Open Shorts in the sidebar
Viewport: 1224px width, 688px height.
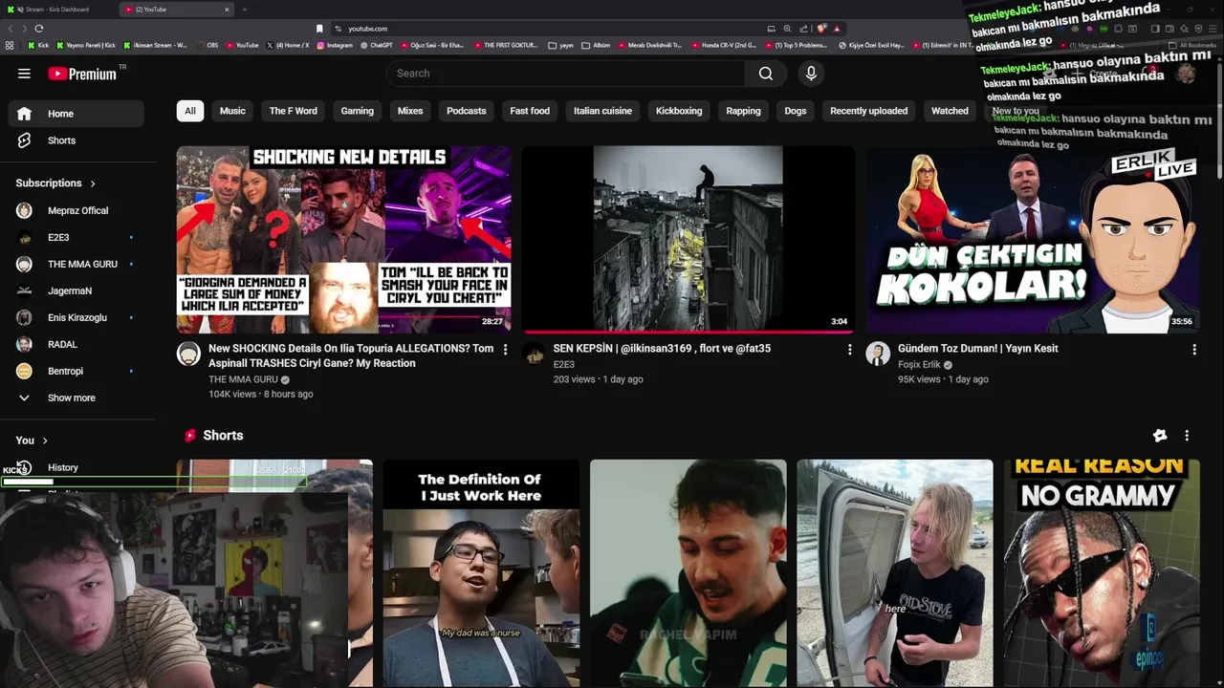(x=76, y=140)
